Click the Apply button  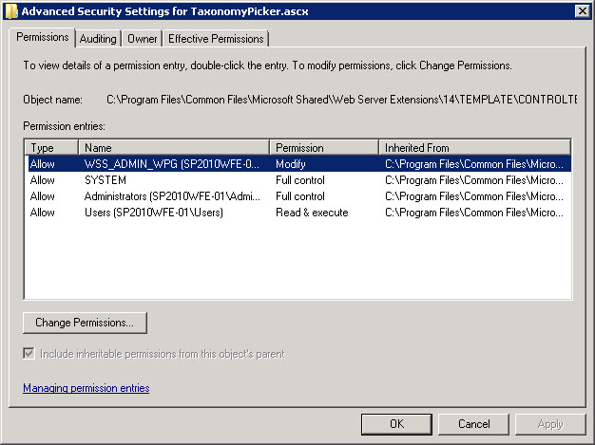click(550, 424)
